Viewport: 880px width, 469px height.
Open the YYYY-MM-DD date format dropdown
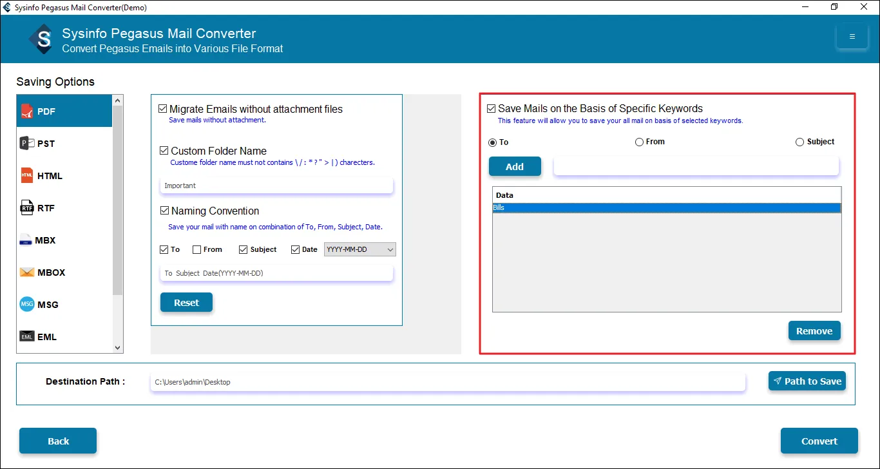[x=360, y=249]
